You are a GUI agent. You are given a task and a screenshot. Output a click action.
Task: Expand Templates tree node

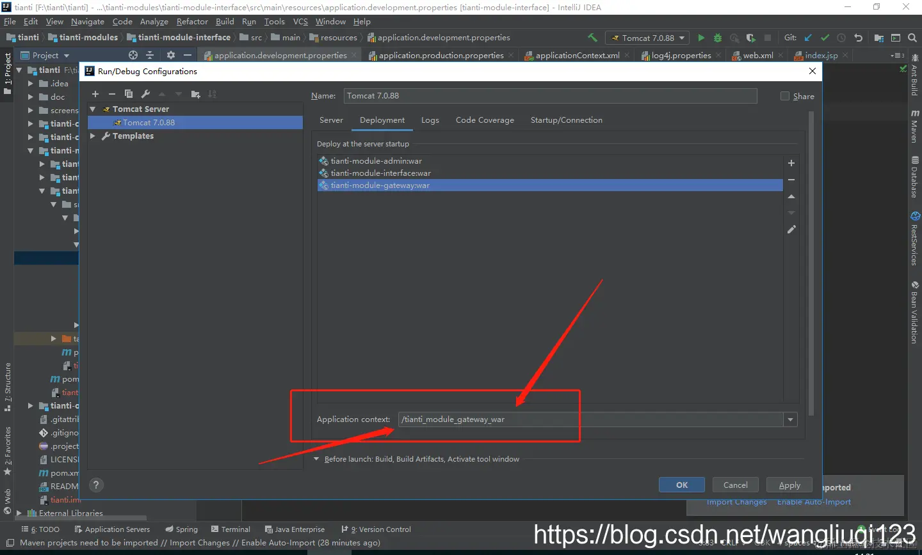tap(93, 136)
